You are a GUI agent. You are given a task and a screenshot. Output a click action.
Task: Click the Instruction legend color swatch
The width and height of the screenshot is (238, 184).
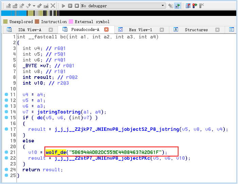click(x=37, y=21)
